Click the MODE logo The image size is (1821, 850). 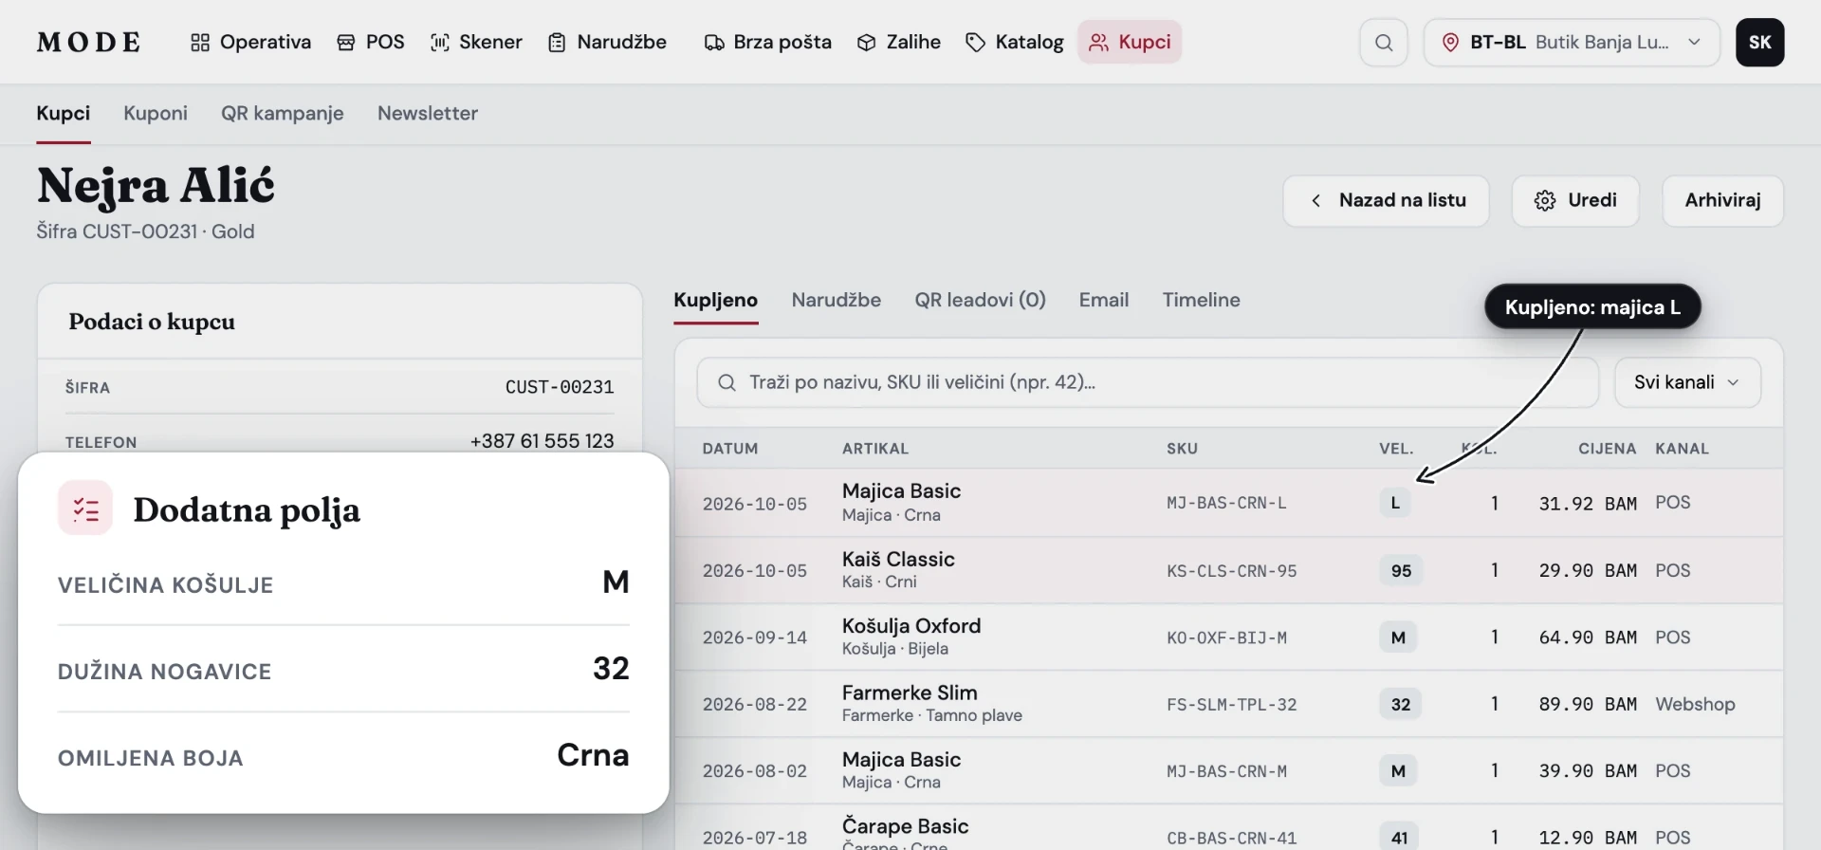click(89, 43)
